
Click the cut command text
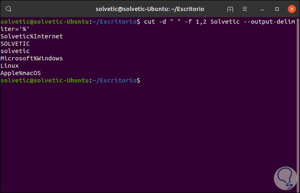pos(149,22)
